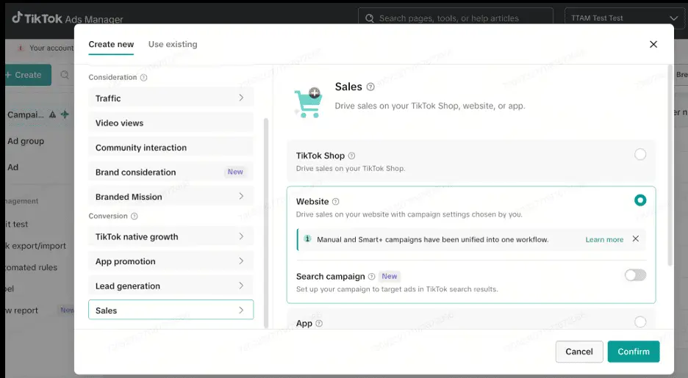Expand the Traffic objective chevron
This screenshot has height=378, width=688.
point(241,98)
